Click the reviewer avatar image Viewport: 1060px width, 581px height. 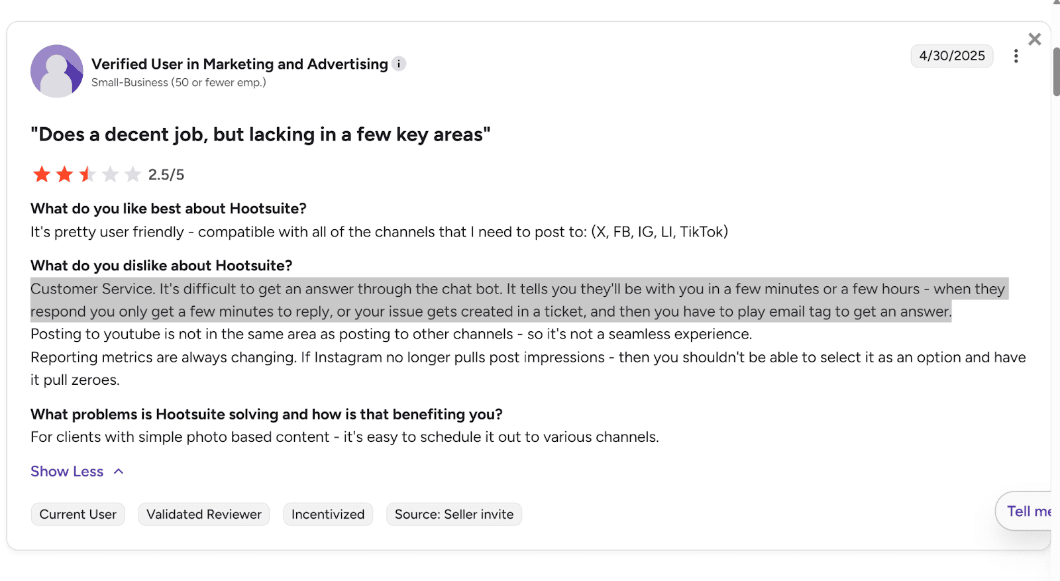(x=56, y=71)
